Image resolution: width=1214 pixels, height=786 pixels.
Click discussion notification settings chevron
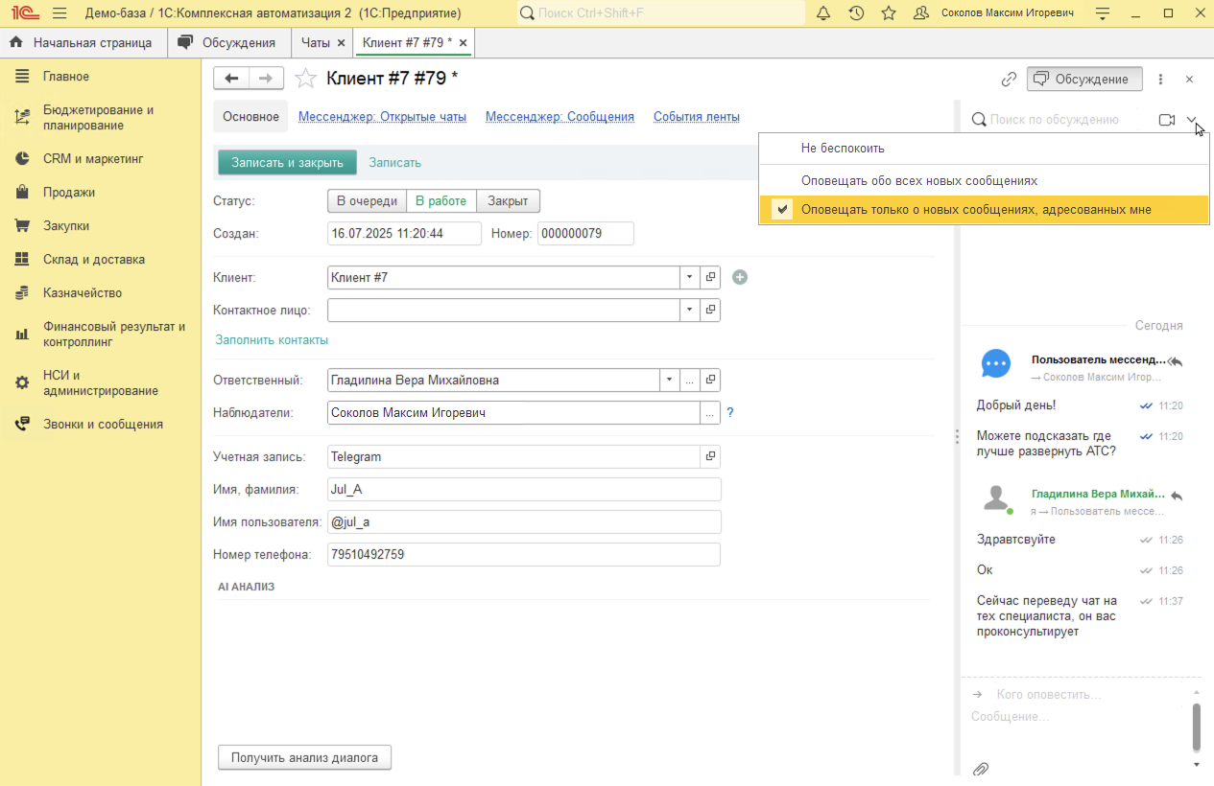[x=1192, y=120]
